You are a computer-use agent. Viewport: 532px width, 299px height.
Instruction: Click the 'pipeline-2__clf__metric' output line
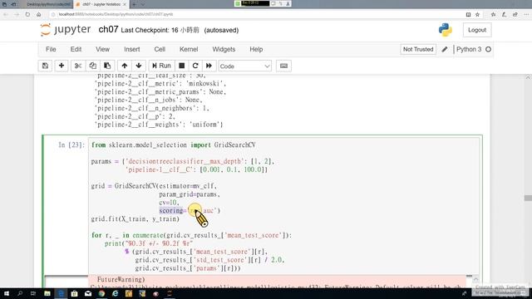tap(160, 83)
